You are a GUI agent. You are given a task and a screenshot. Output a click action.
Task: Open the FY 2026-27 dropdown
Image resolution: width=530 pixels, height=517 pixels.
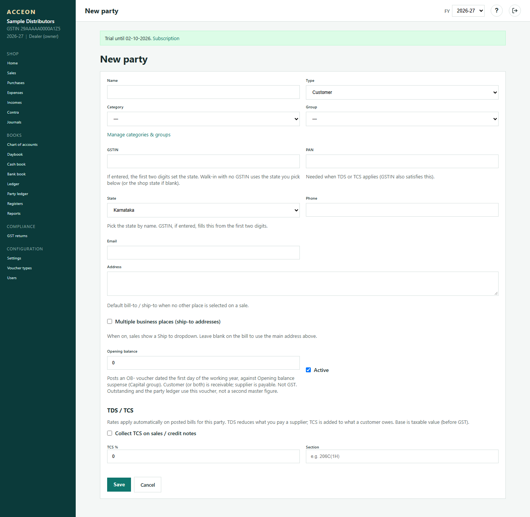point(468,11)
